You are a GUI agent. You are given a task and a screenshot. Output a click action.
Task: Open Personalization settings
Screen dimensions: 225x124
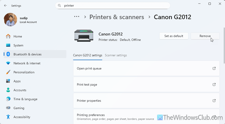[35, 72]
